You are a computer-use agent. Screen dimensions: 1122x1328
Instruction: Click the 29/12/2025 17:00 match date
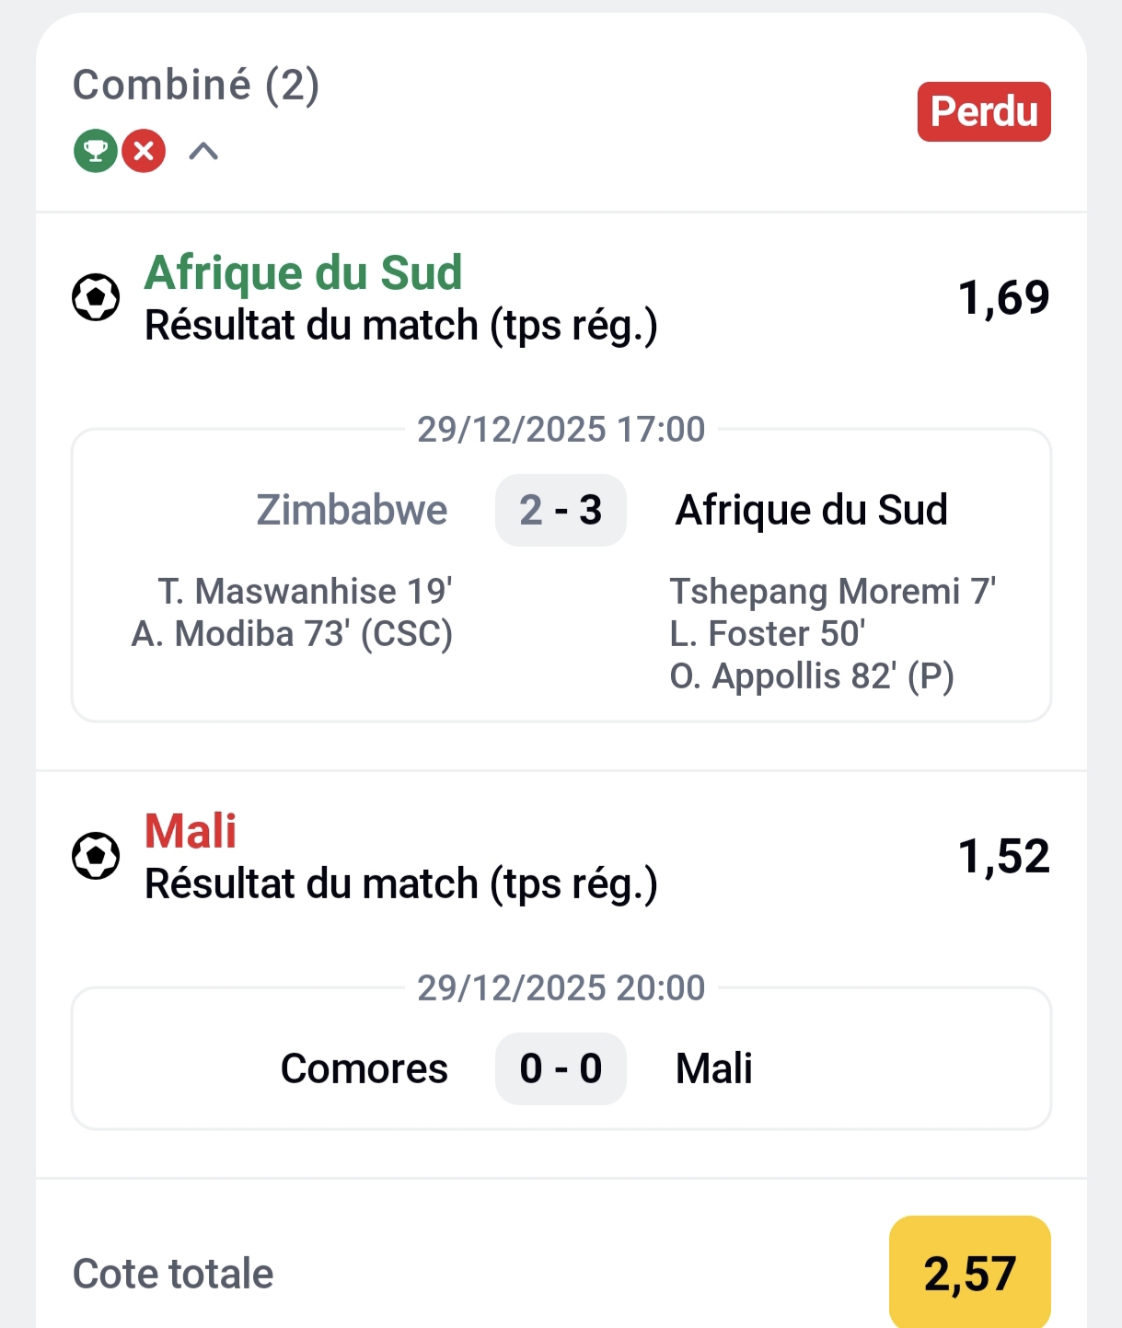(561, 429)
